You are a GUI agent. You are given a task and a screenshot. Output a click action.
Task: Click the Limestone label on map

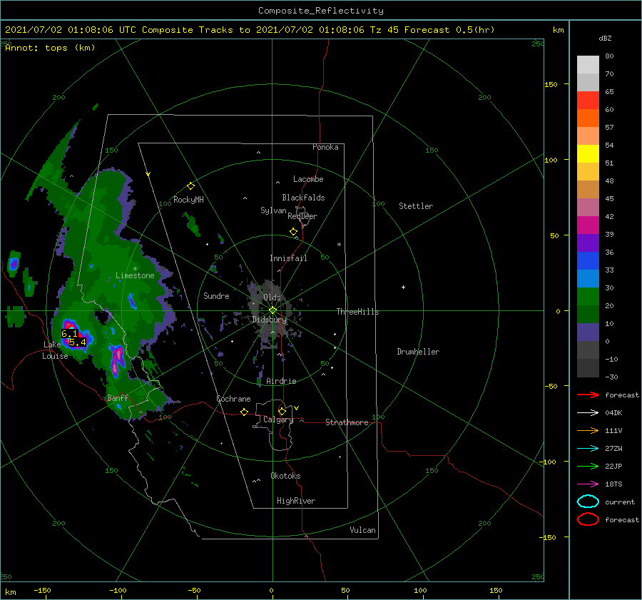click(135, 275)
